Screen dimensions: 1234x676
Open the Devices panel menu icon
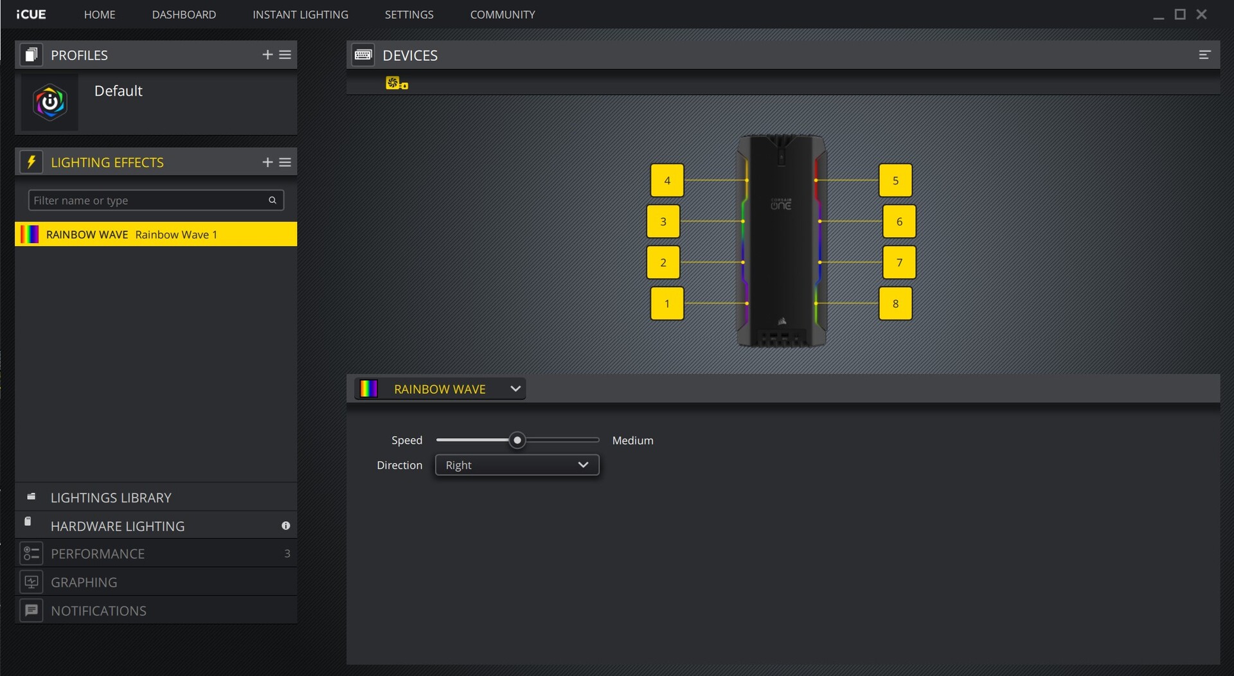(1205, 55)
